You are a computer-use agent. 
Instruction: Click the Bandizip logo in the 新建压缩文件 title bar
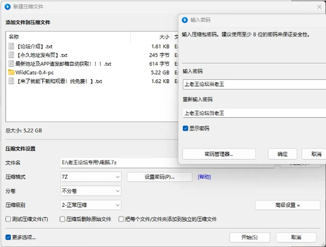[7, 7]
